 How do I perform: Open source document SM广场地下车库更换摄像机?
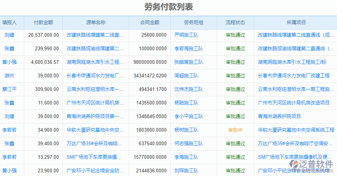click(95, 157)
